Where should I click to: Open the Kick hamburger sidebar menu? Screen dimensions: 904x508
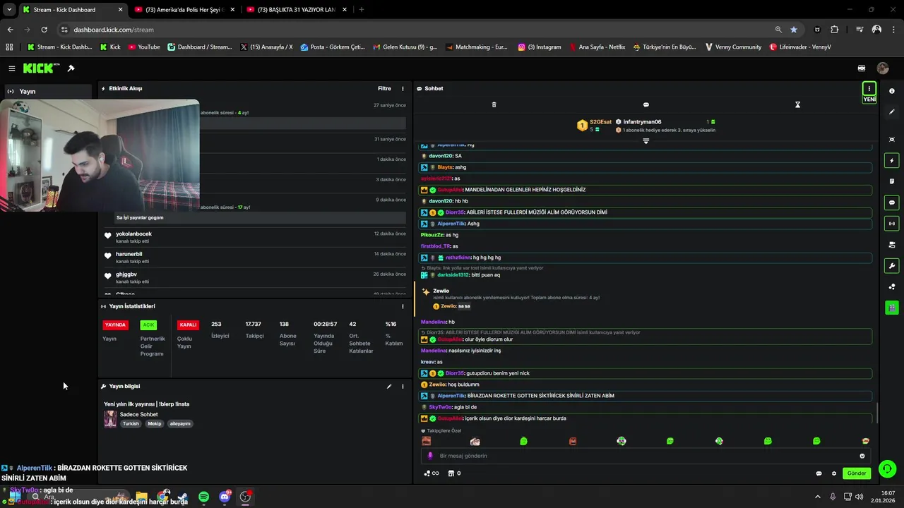(12, 68)
